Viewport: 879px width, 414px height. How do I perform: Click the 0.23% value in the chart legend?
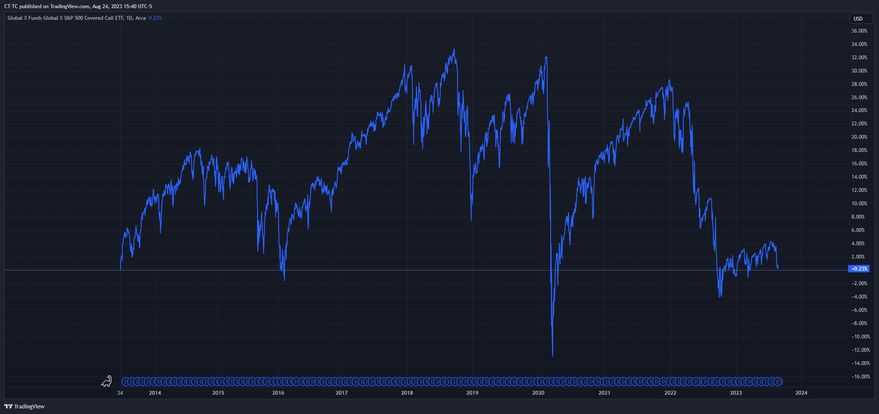point(155,18)
